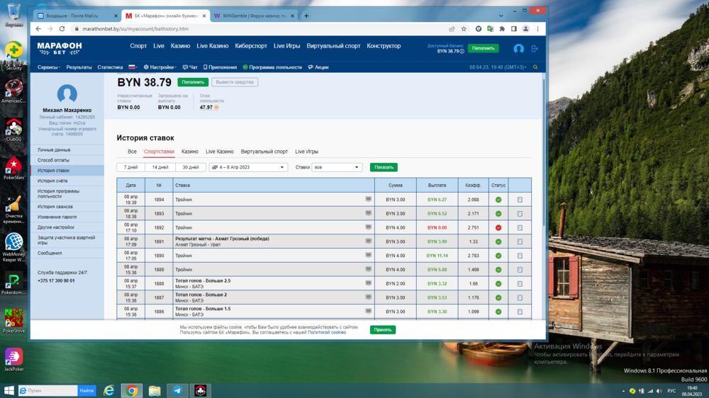Screen dimensions: 709x398
Task: Switch to the Казино history tab
Action: [189, 152]
